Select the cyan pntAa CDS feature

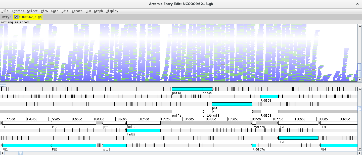point(187,89)
